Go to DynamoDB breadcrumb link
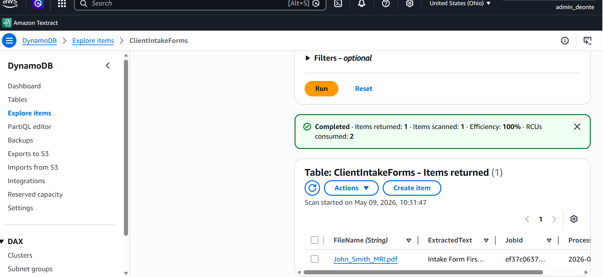 [39, 41]
